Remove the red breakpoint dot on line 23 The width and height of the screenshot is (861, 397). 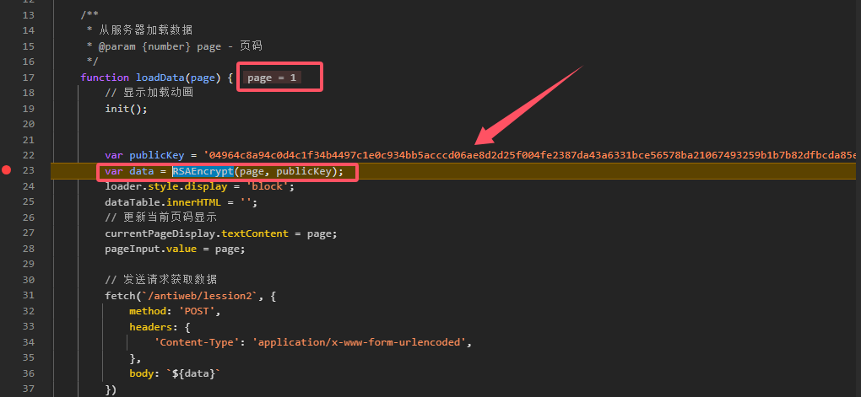pos(7,171)
